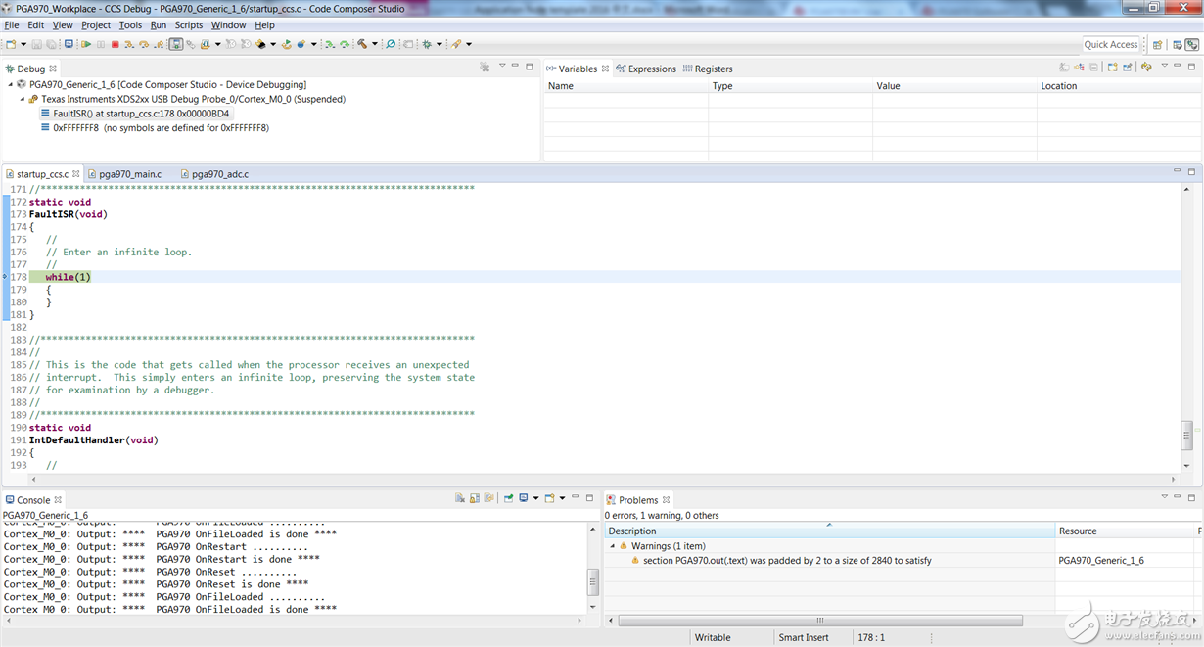Open the Display Selected Console dropdown arrow
Image resolution: width=1204 pixels, height=647 pixels.
tap(536, 498)
